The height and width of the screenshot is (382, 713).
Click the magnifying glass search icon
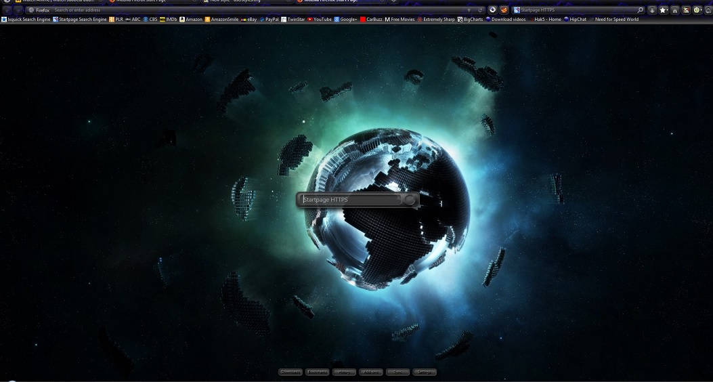tap(641, 10)
